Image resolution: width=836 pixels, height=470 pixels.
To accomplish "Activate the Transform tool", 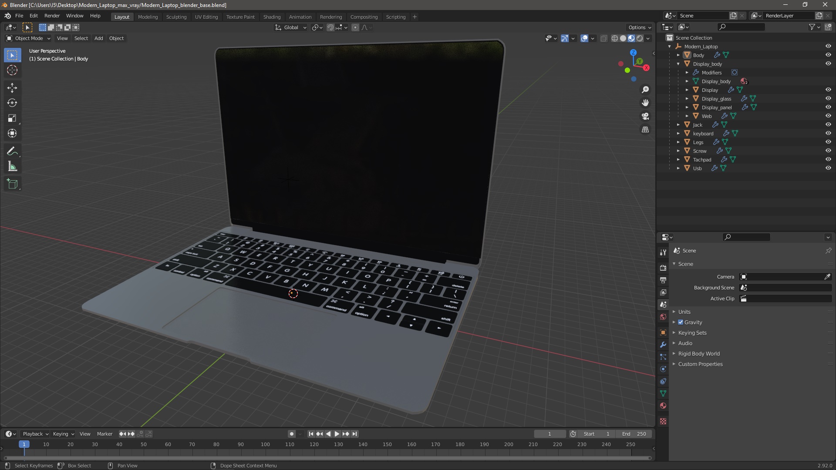I will pyautogui.click(x=12, y=134).
